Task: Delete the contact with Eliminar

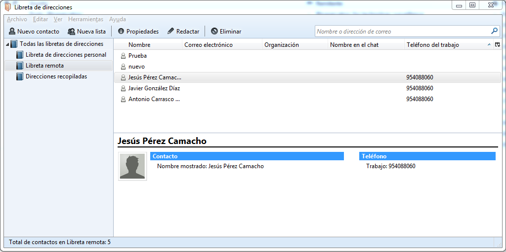Action: tap(226, 32)
